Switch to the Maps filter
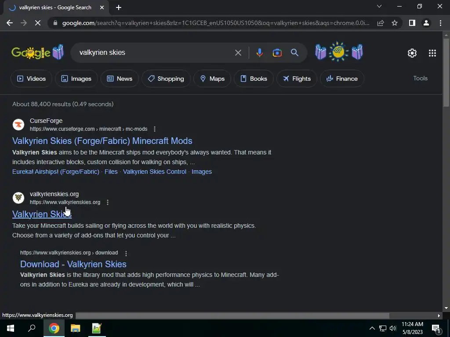This screenshot has height=337, width=450. [x=212, y=79]
